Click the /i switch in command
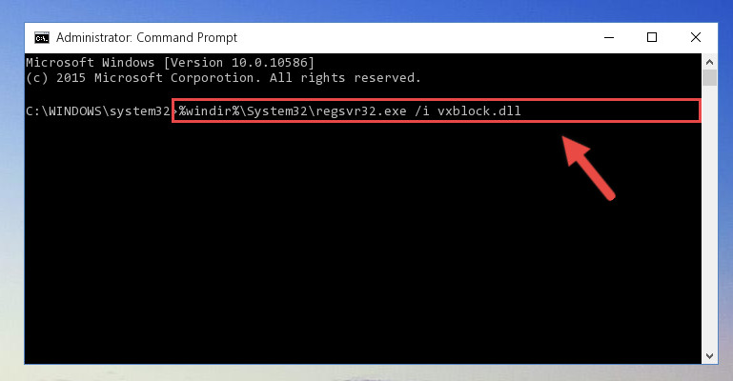Viewport: 733px width, 381px height. coord(421,111)
